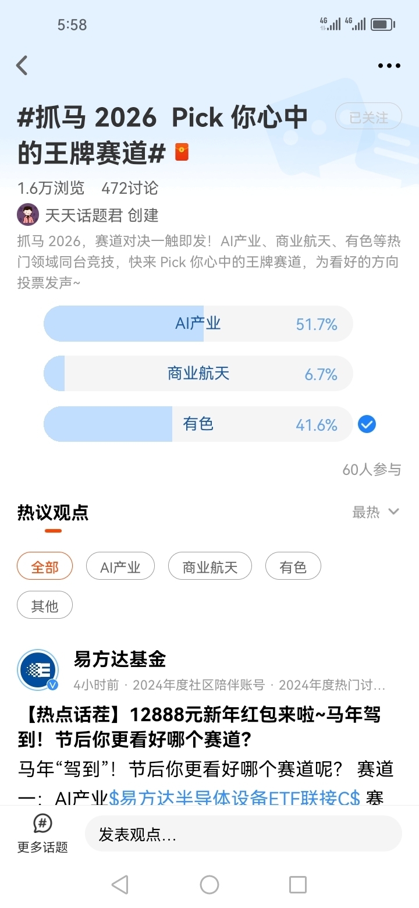The height and width of the screenshot is (908, 419).
Task: Select the 全部 filter tab
Action: (45, 566)
